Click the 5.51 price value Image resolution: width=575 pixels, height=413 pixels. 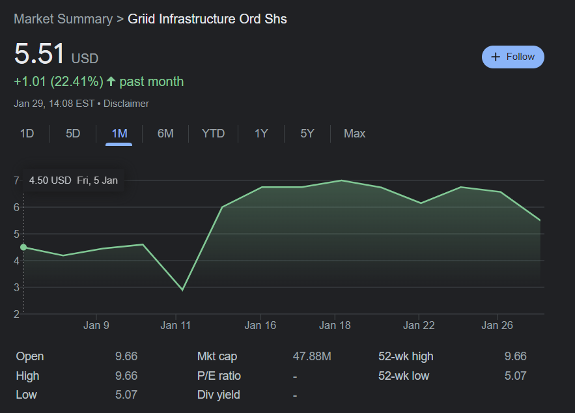40,53
